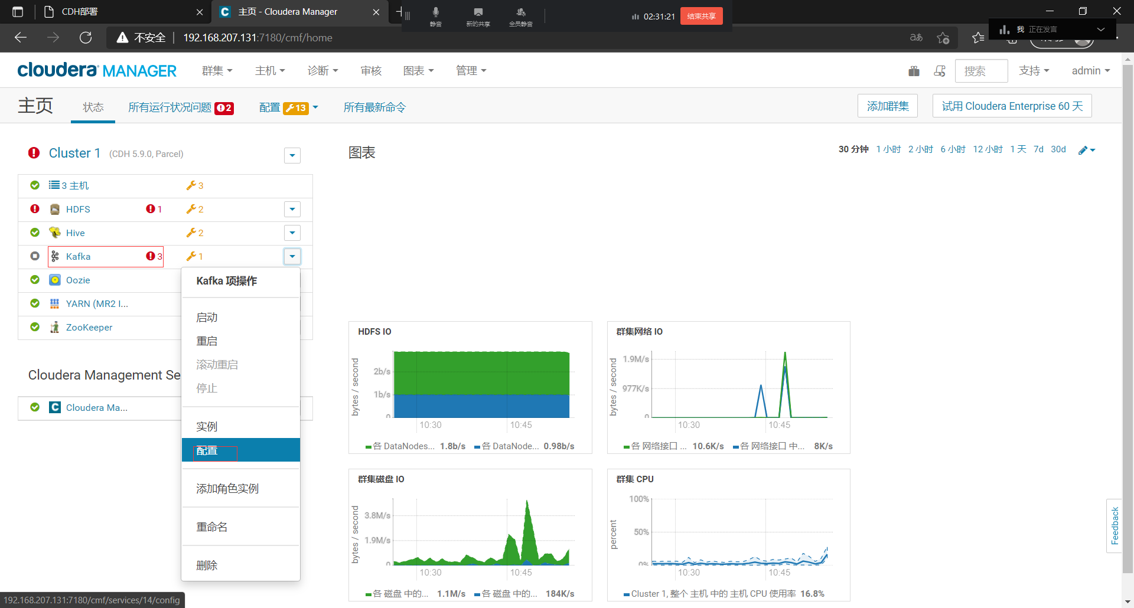
Task: Click the hosts list icon next to 3 主机
Action: [54, 185]
